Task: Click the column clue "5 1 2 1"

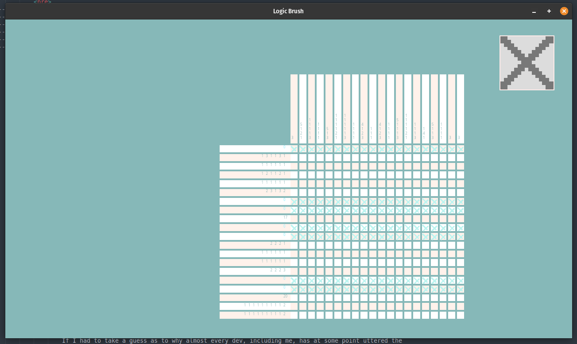Action: pyautogui.click(x=301, y=131)
